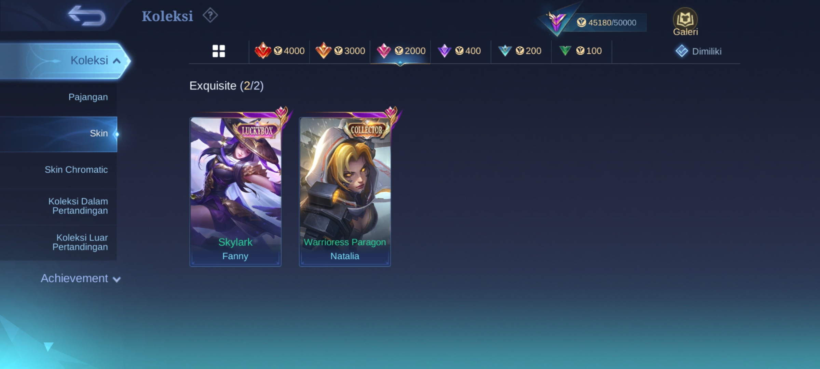Expand the bottom-left down arrow

click(49, 346)
